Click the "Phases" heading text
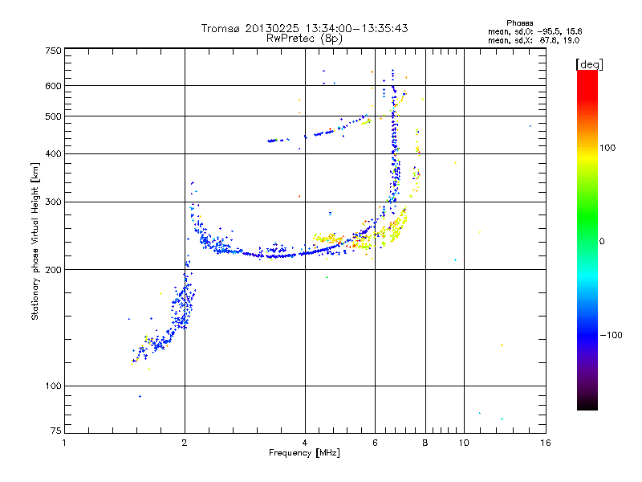Screen dimensions: 642x482 pyautogui.click(x=519, y=23)
